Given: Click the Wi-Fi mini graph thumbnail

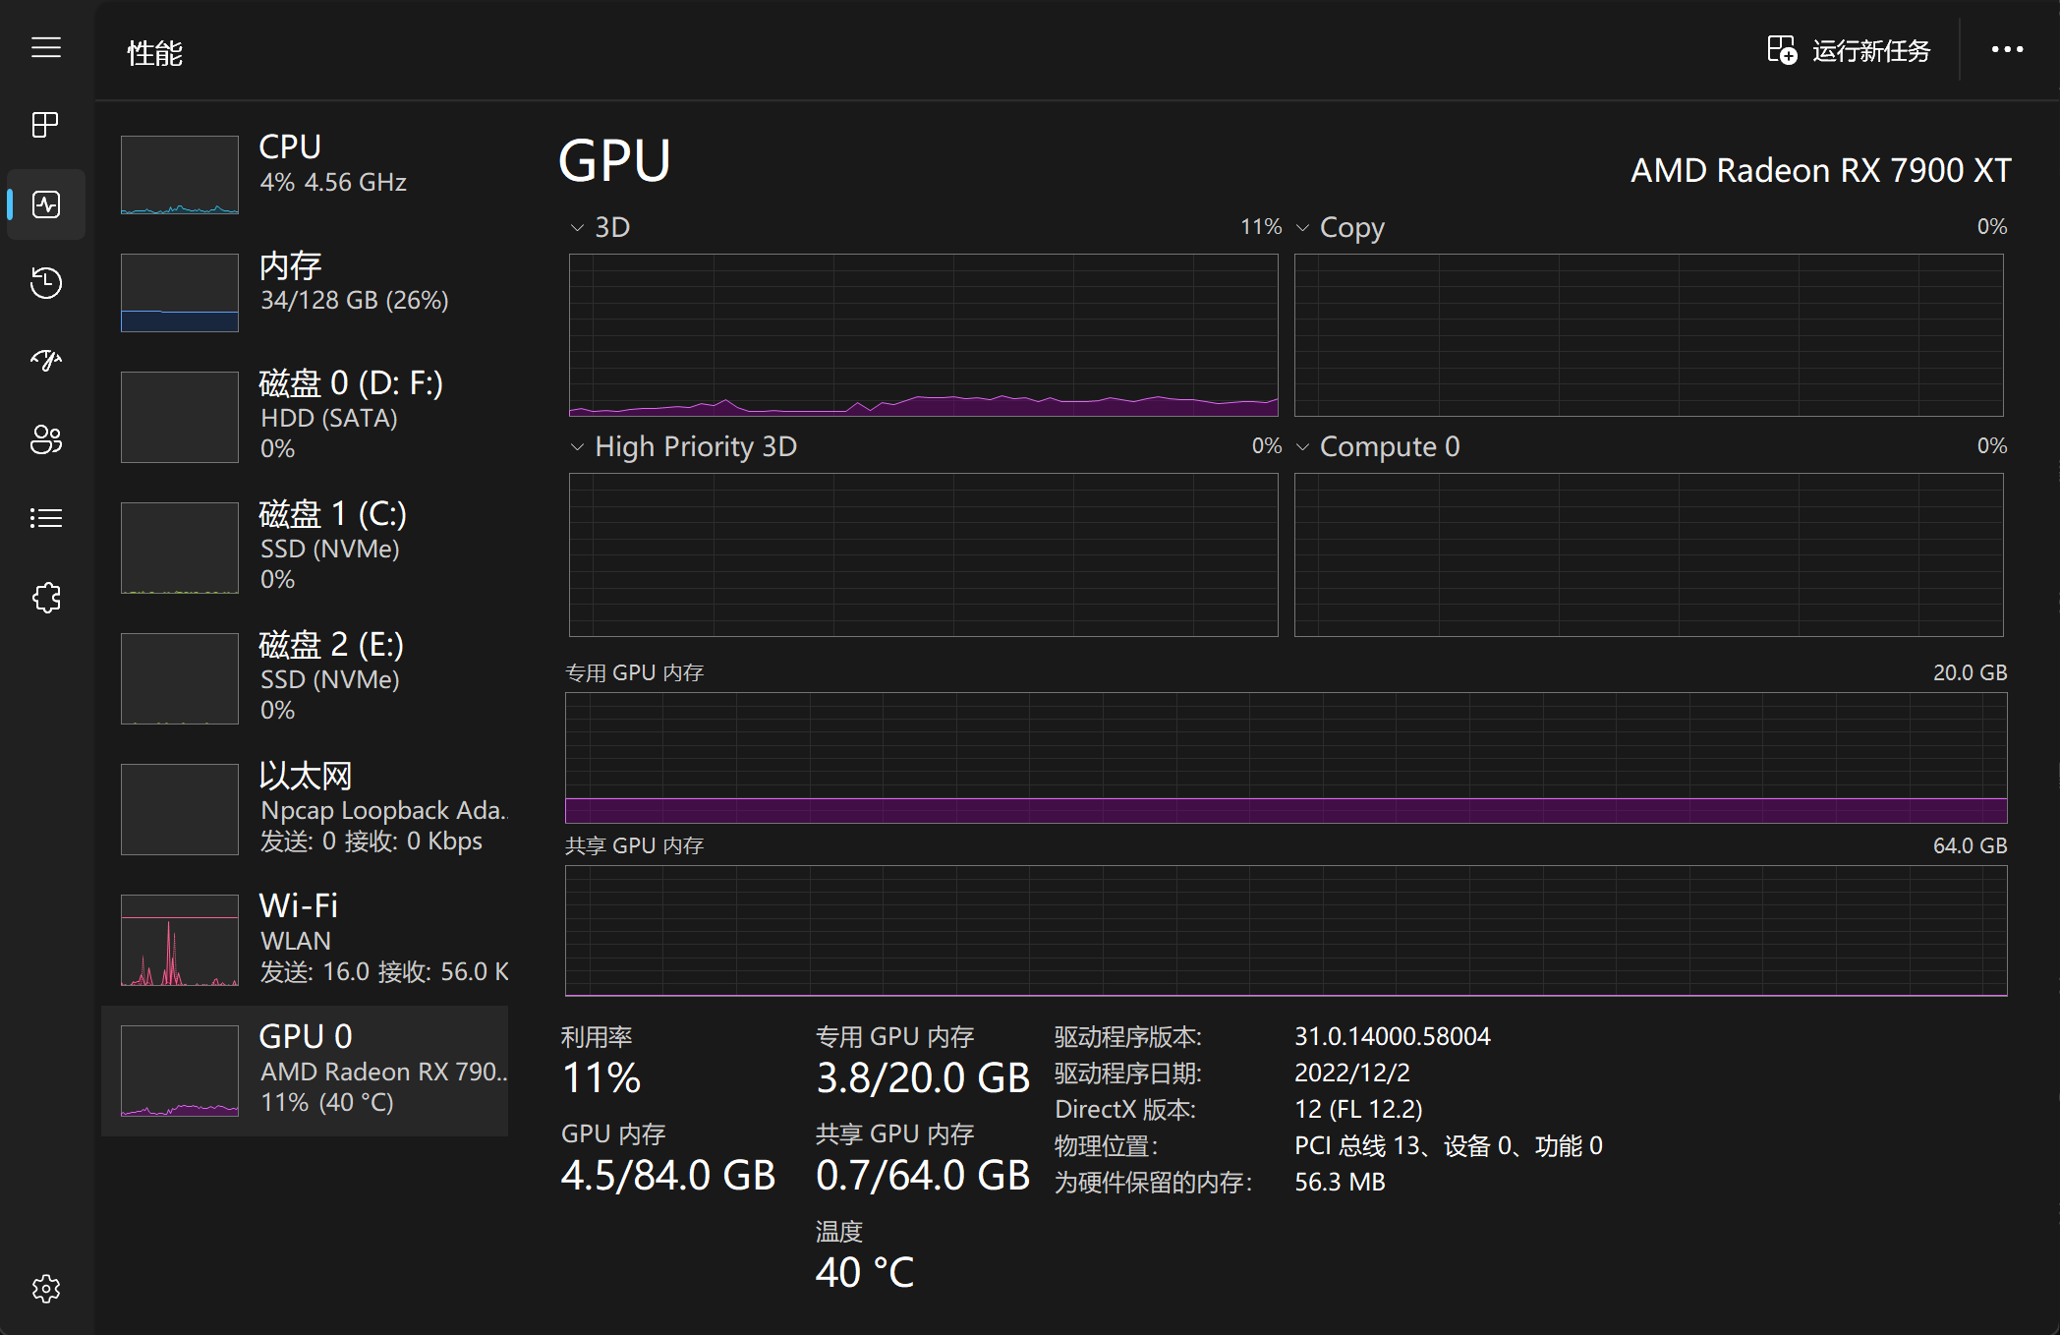Looking at the screenshot, I should (180, 940).
